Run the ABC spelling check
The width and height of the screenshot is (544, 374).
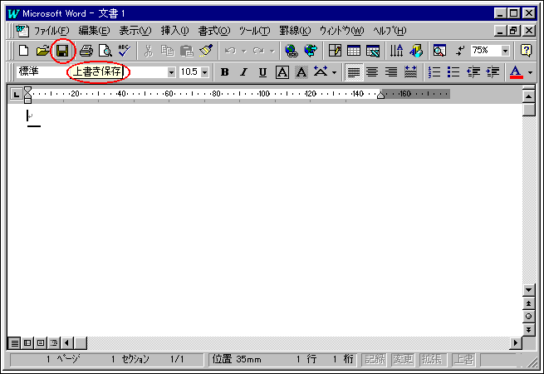[124, 51]
